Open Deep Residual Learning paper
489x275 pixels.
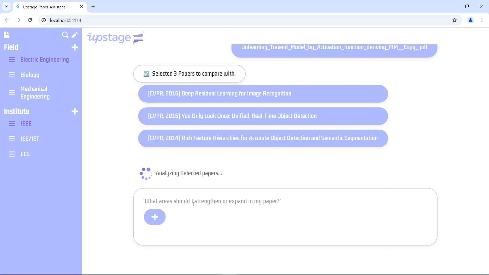coord(263,94)
